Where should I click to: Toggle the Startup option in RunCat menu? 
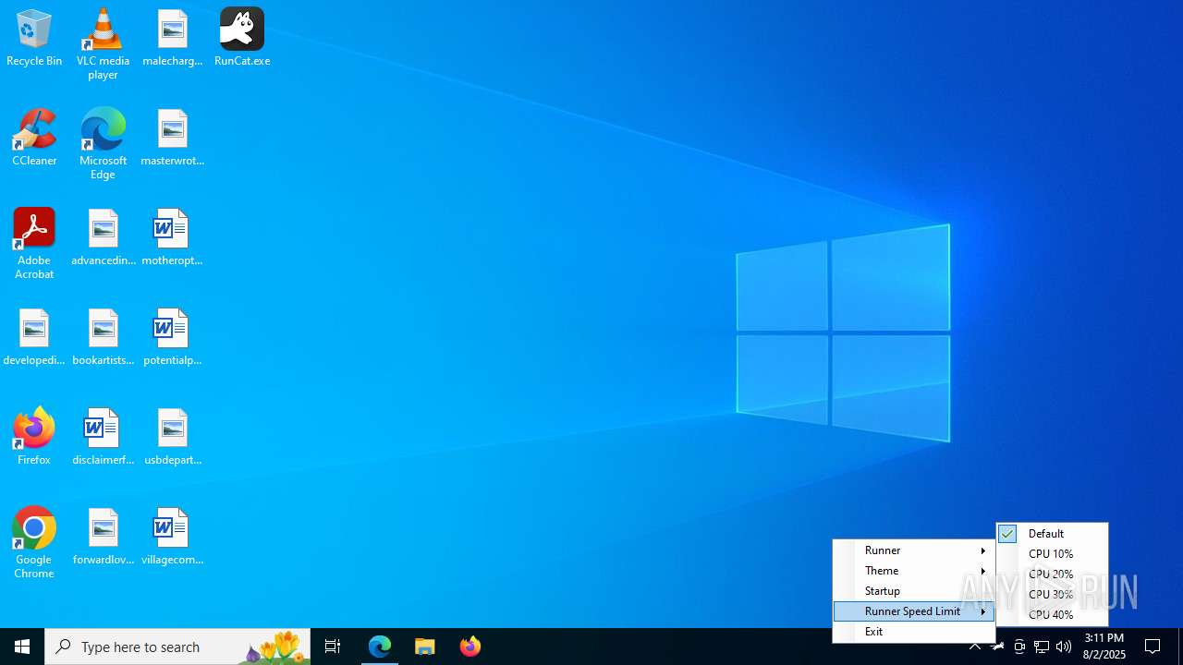click(914, 591)
